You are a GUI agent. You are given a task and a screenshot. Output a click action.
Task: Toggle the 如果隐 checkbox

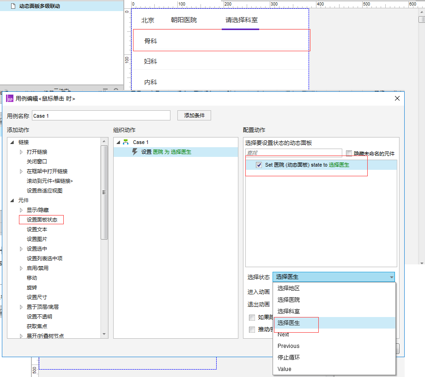[252, 317]
